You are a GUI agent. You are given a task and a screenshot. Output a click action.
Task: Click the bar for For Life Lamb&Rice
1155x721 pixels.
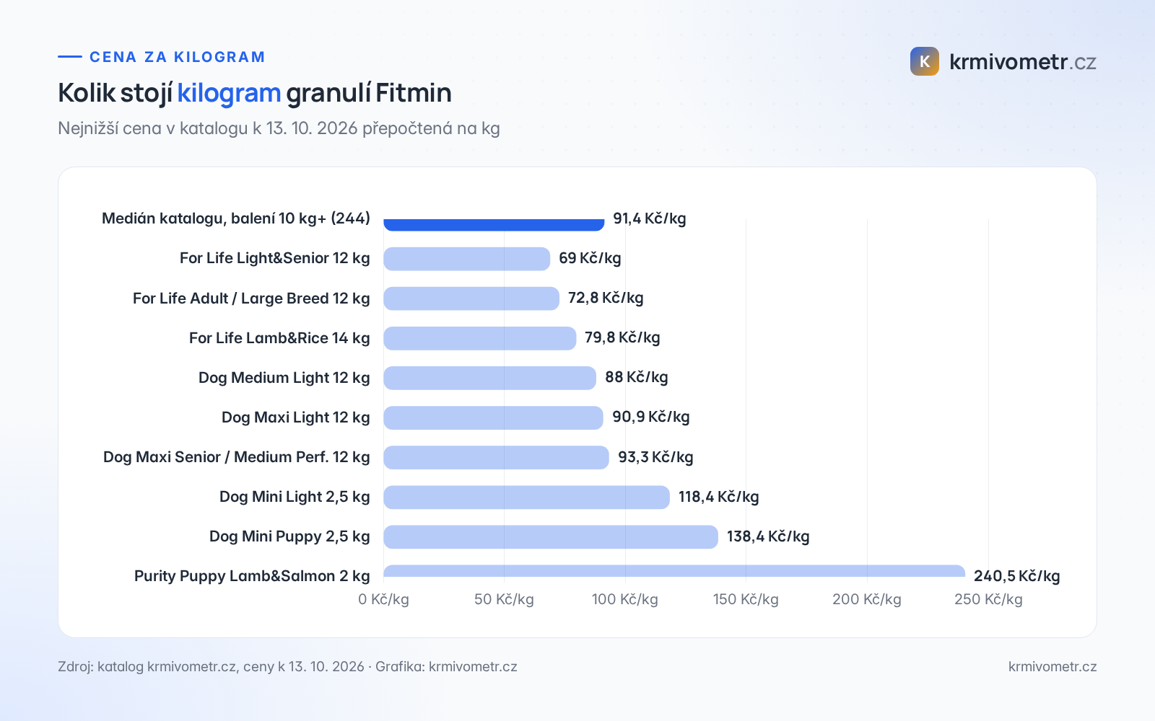480,338
